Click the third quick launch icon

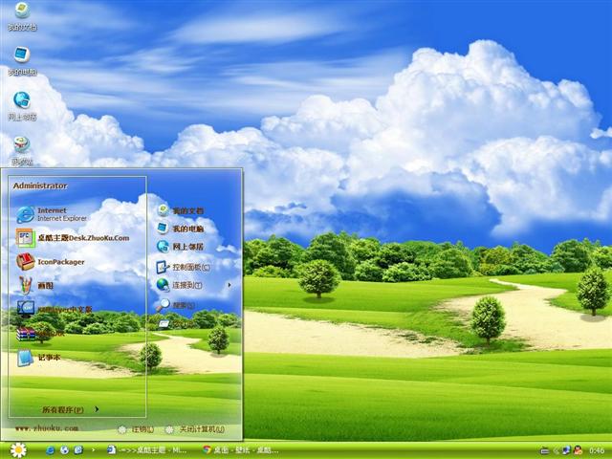tap(78, 450)
